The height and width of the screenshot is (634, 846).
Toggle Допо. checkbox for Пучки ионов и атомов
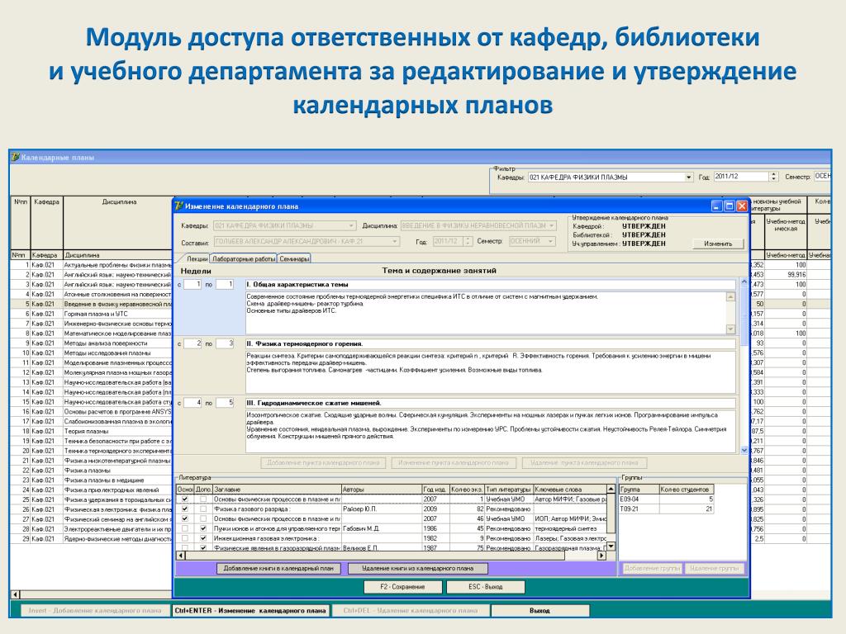203,528
